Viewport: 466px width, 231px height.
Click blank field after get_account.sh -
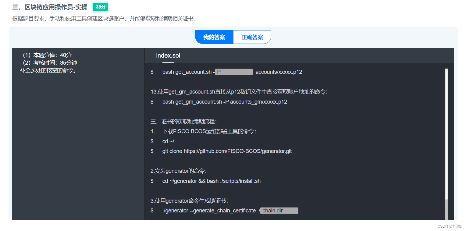pyautogui.click(x=234, y=72)
